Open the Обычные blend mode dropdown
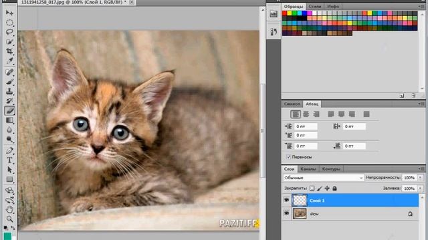428x240 pixels. click(x=324, y=178)
